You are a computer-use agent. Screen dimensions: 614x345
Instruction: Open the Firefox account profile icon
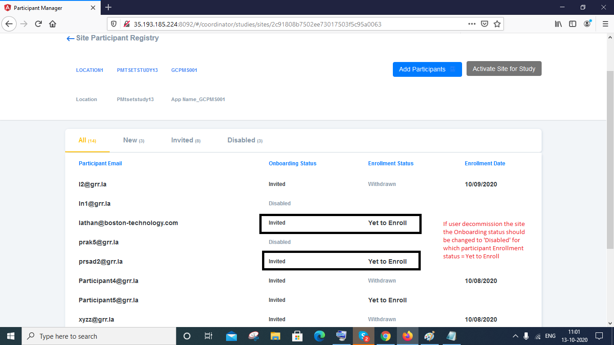[x=588, y=24]
